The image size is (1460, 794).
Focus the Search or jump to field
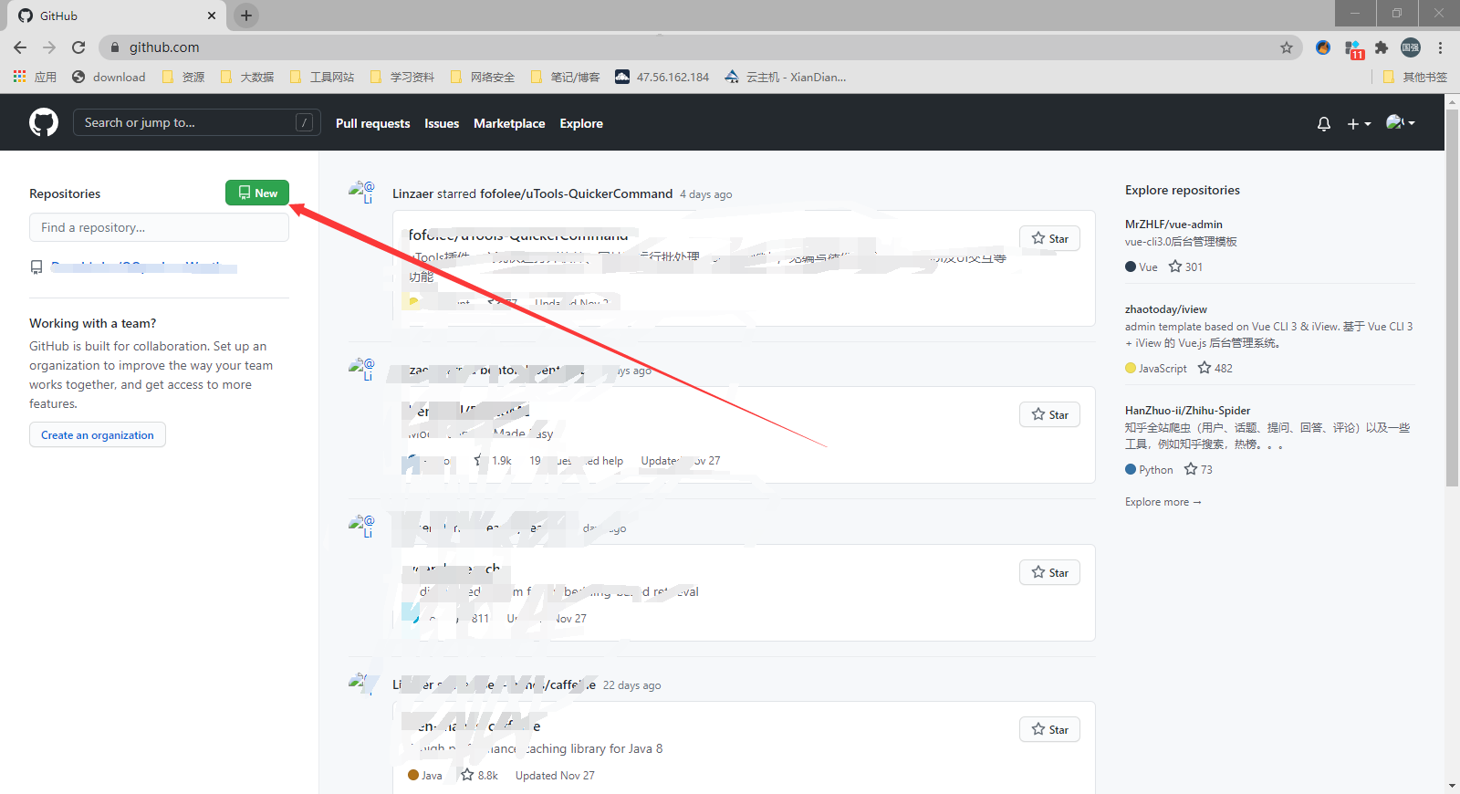point(196,122)
